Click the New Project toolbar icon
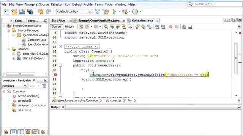The image size is (243, 136). (14, 12)
